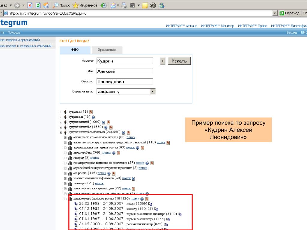Open ИНТЕГРУМ Финанс link

181,26
